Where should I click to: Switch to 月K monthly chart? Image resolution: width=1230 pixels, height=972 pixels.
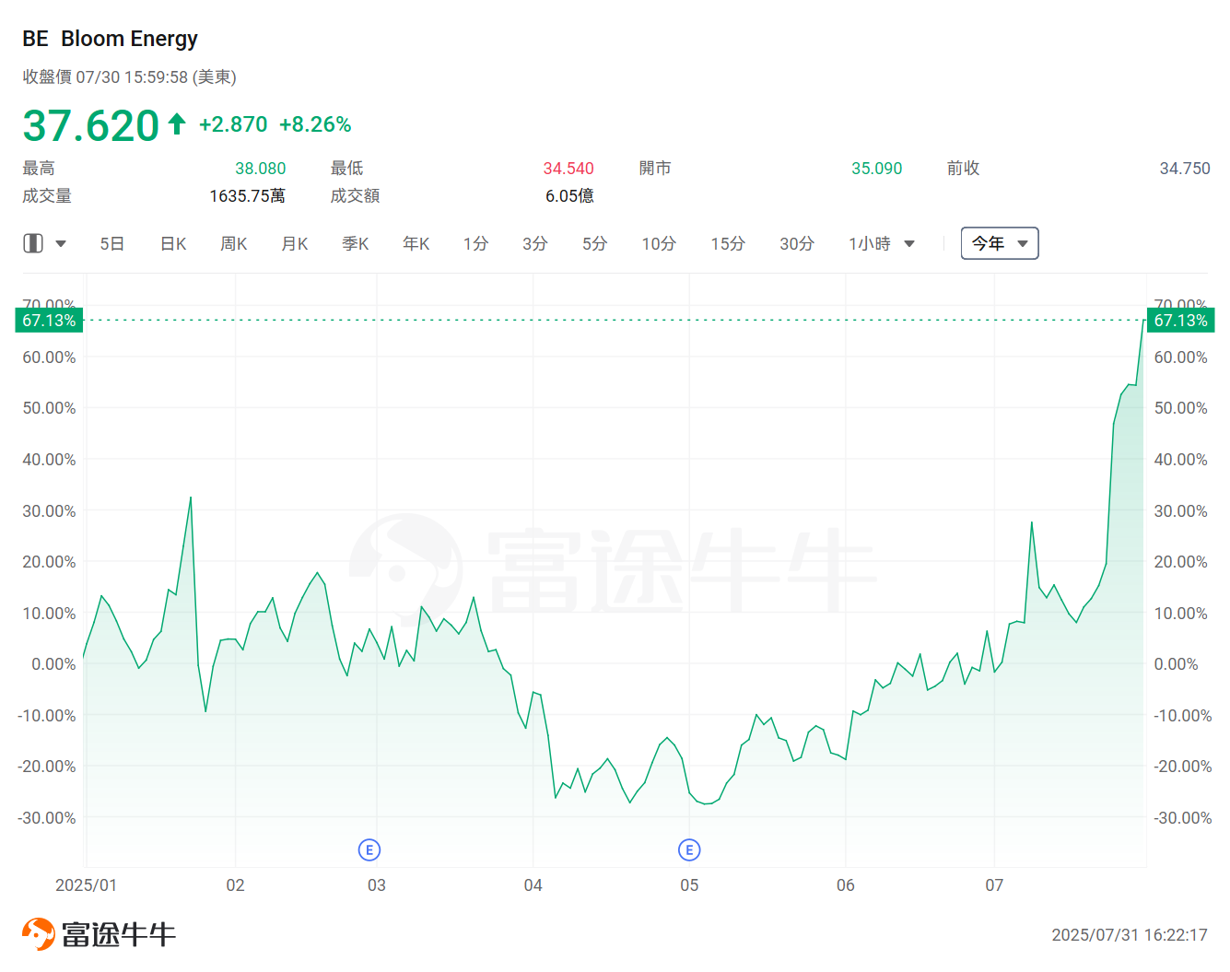pos(295,244)
